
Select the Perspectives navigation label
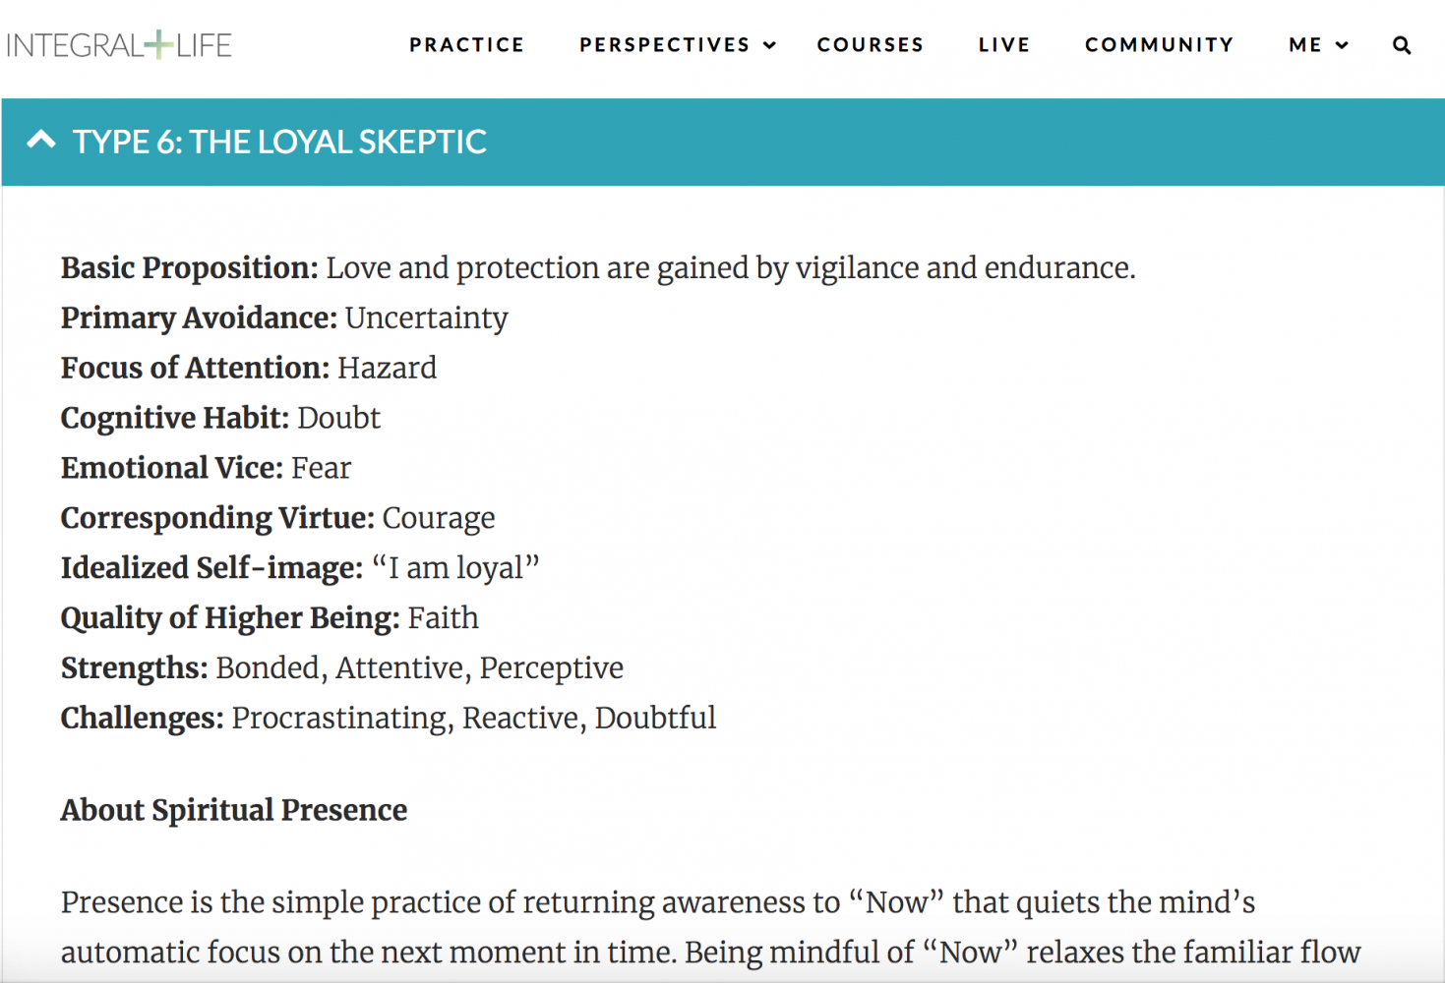pyautogui.click(x=665, y=45)
